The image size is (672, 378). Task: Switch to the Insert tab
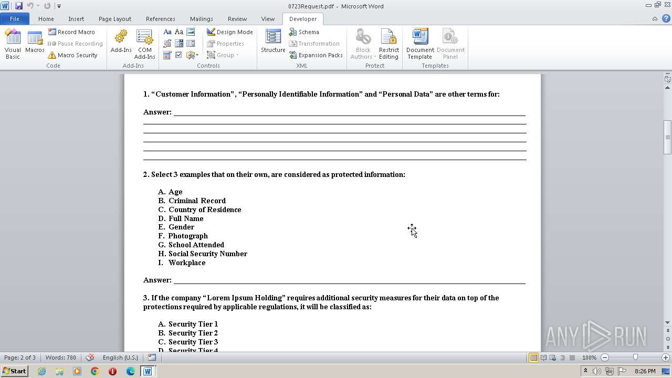pos(76,19)
